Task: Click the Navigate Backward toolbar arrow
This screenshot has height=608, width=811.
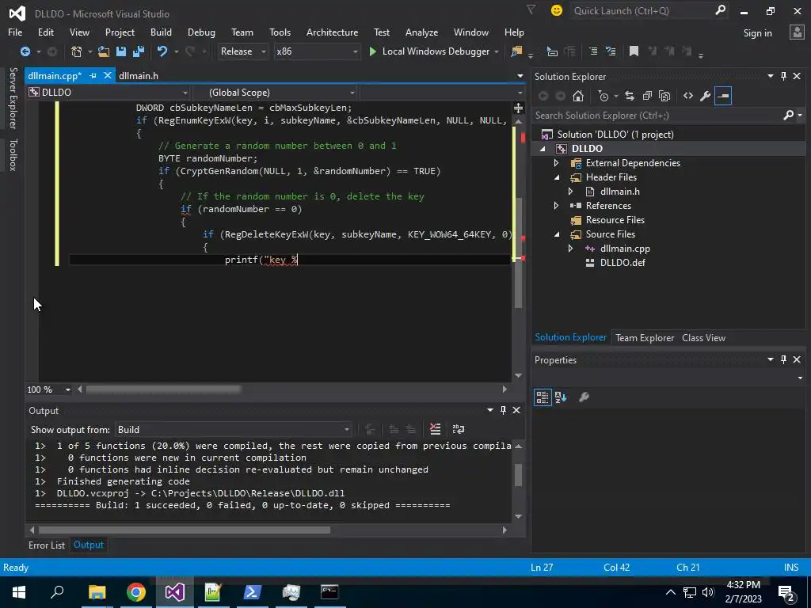Action: pos(25,51)
